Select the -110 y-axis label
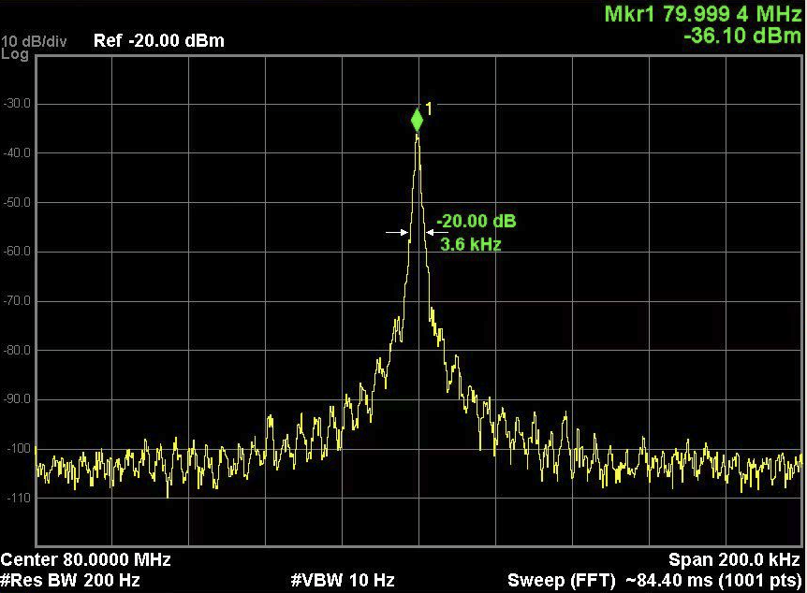 tap(19, 498)
